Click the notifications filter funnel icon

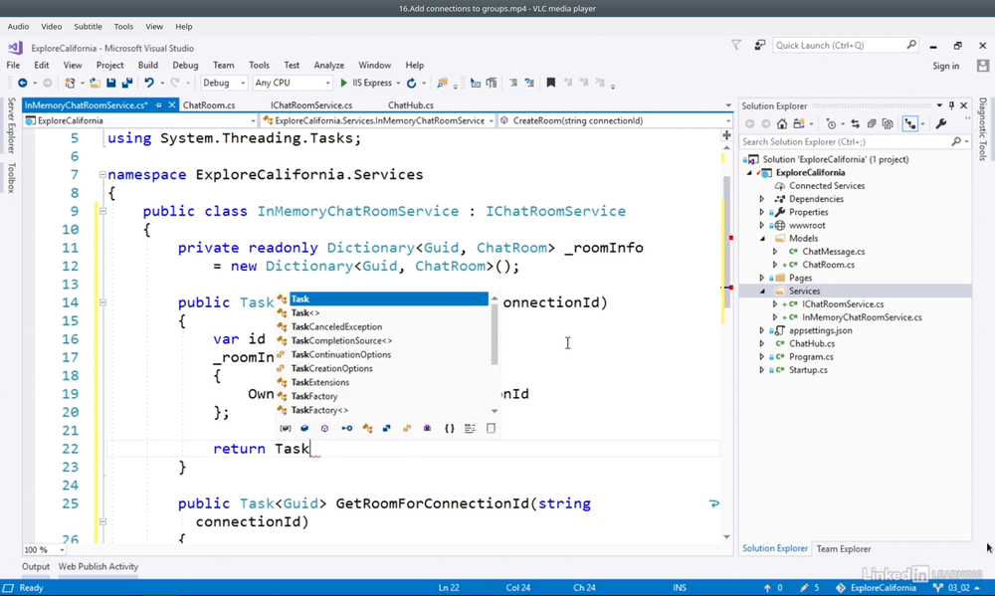[736, 45]
